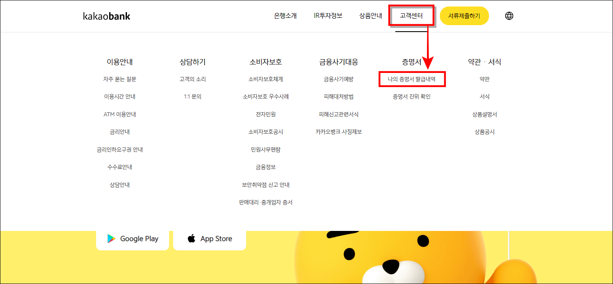Viewport: 613px width, 284px height.
Task: Open the 고객센터 menu
Action: [411, 16]
